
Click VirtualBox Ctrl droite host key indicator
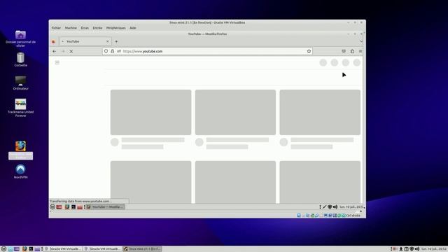(x=353, y=216)
